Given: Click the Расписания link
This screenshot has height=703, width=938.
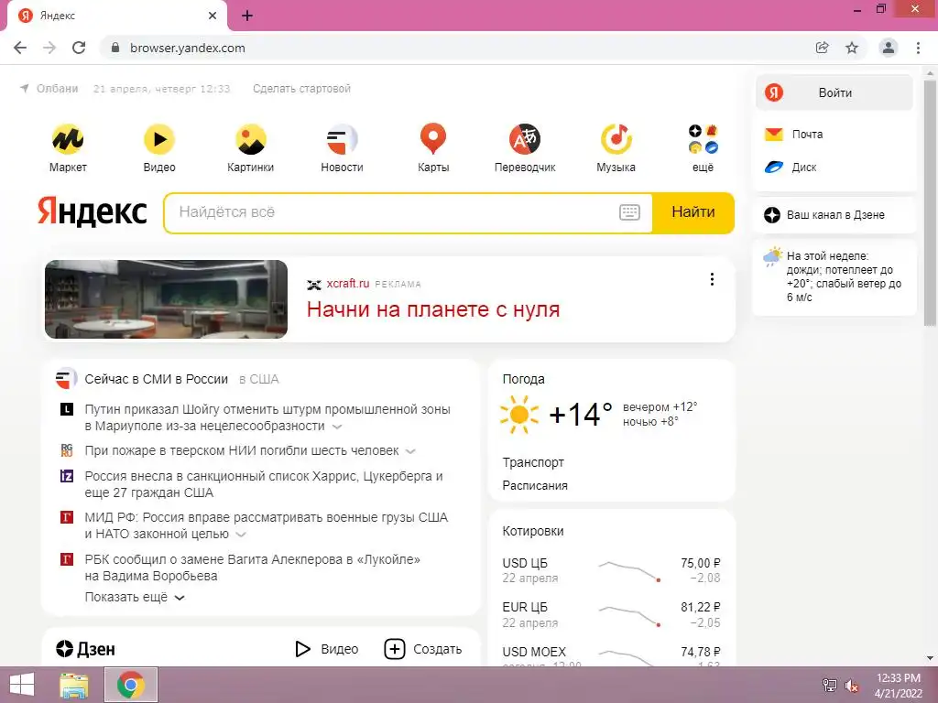Looking at the screenshot, I should pyautogui.click(x=535, y=485).
